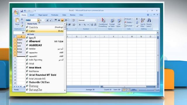Select Aharoni font from list
The width and height of the screenshot is (187, 105).
[45, 41]
